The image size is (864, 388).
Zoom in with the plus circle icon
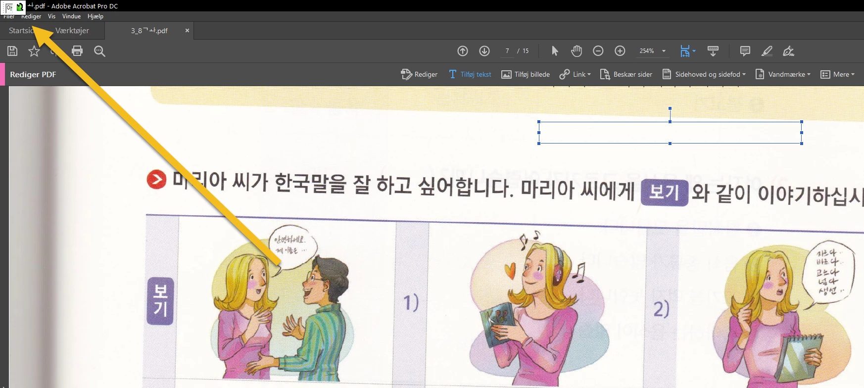tap(620, 51)
